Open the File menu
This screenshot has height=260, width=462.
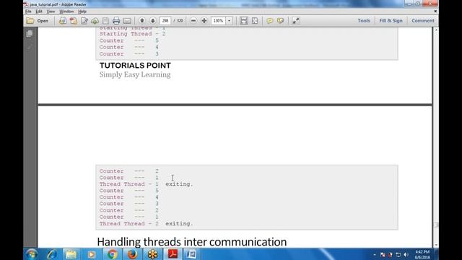pos(28,12)
